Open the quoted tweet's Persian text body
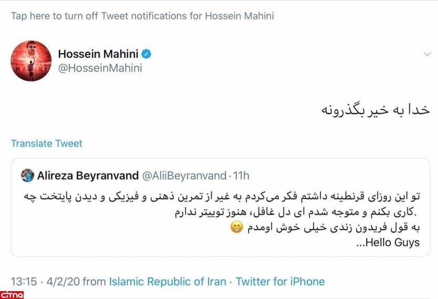This screenshot has width=438, height=299. pyautogui.click(x=222, y=204)
